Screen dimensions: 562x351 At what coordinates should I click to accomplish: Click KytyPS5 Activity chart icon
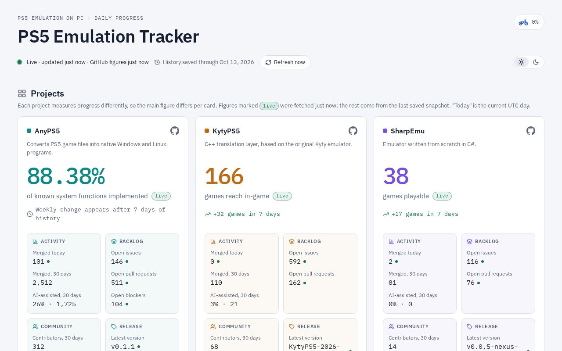coord(213,241)
